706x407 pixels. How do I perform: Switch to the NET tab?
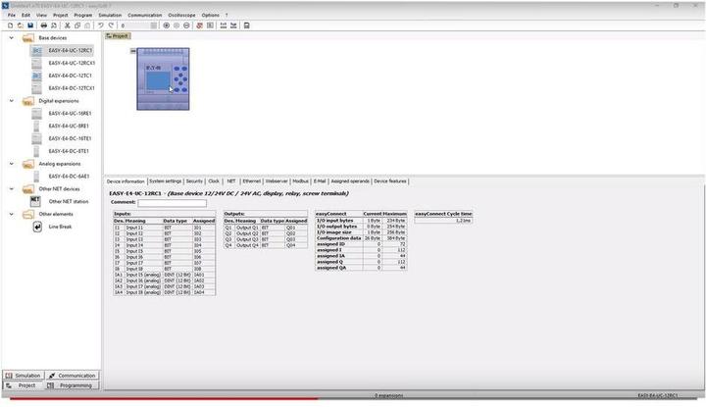pyautogui.click(x=231, y=181)
